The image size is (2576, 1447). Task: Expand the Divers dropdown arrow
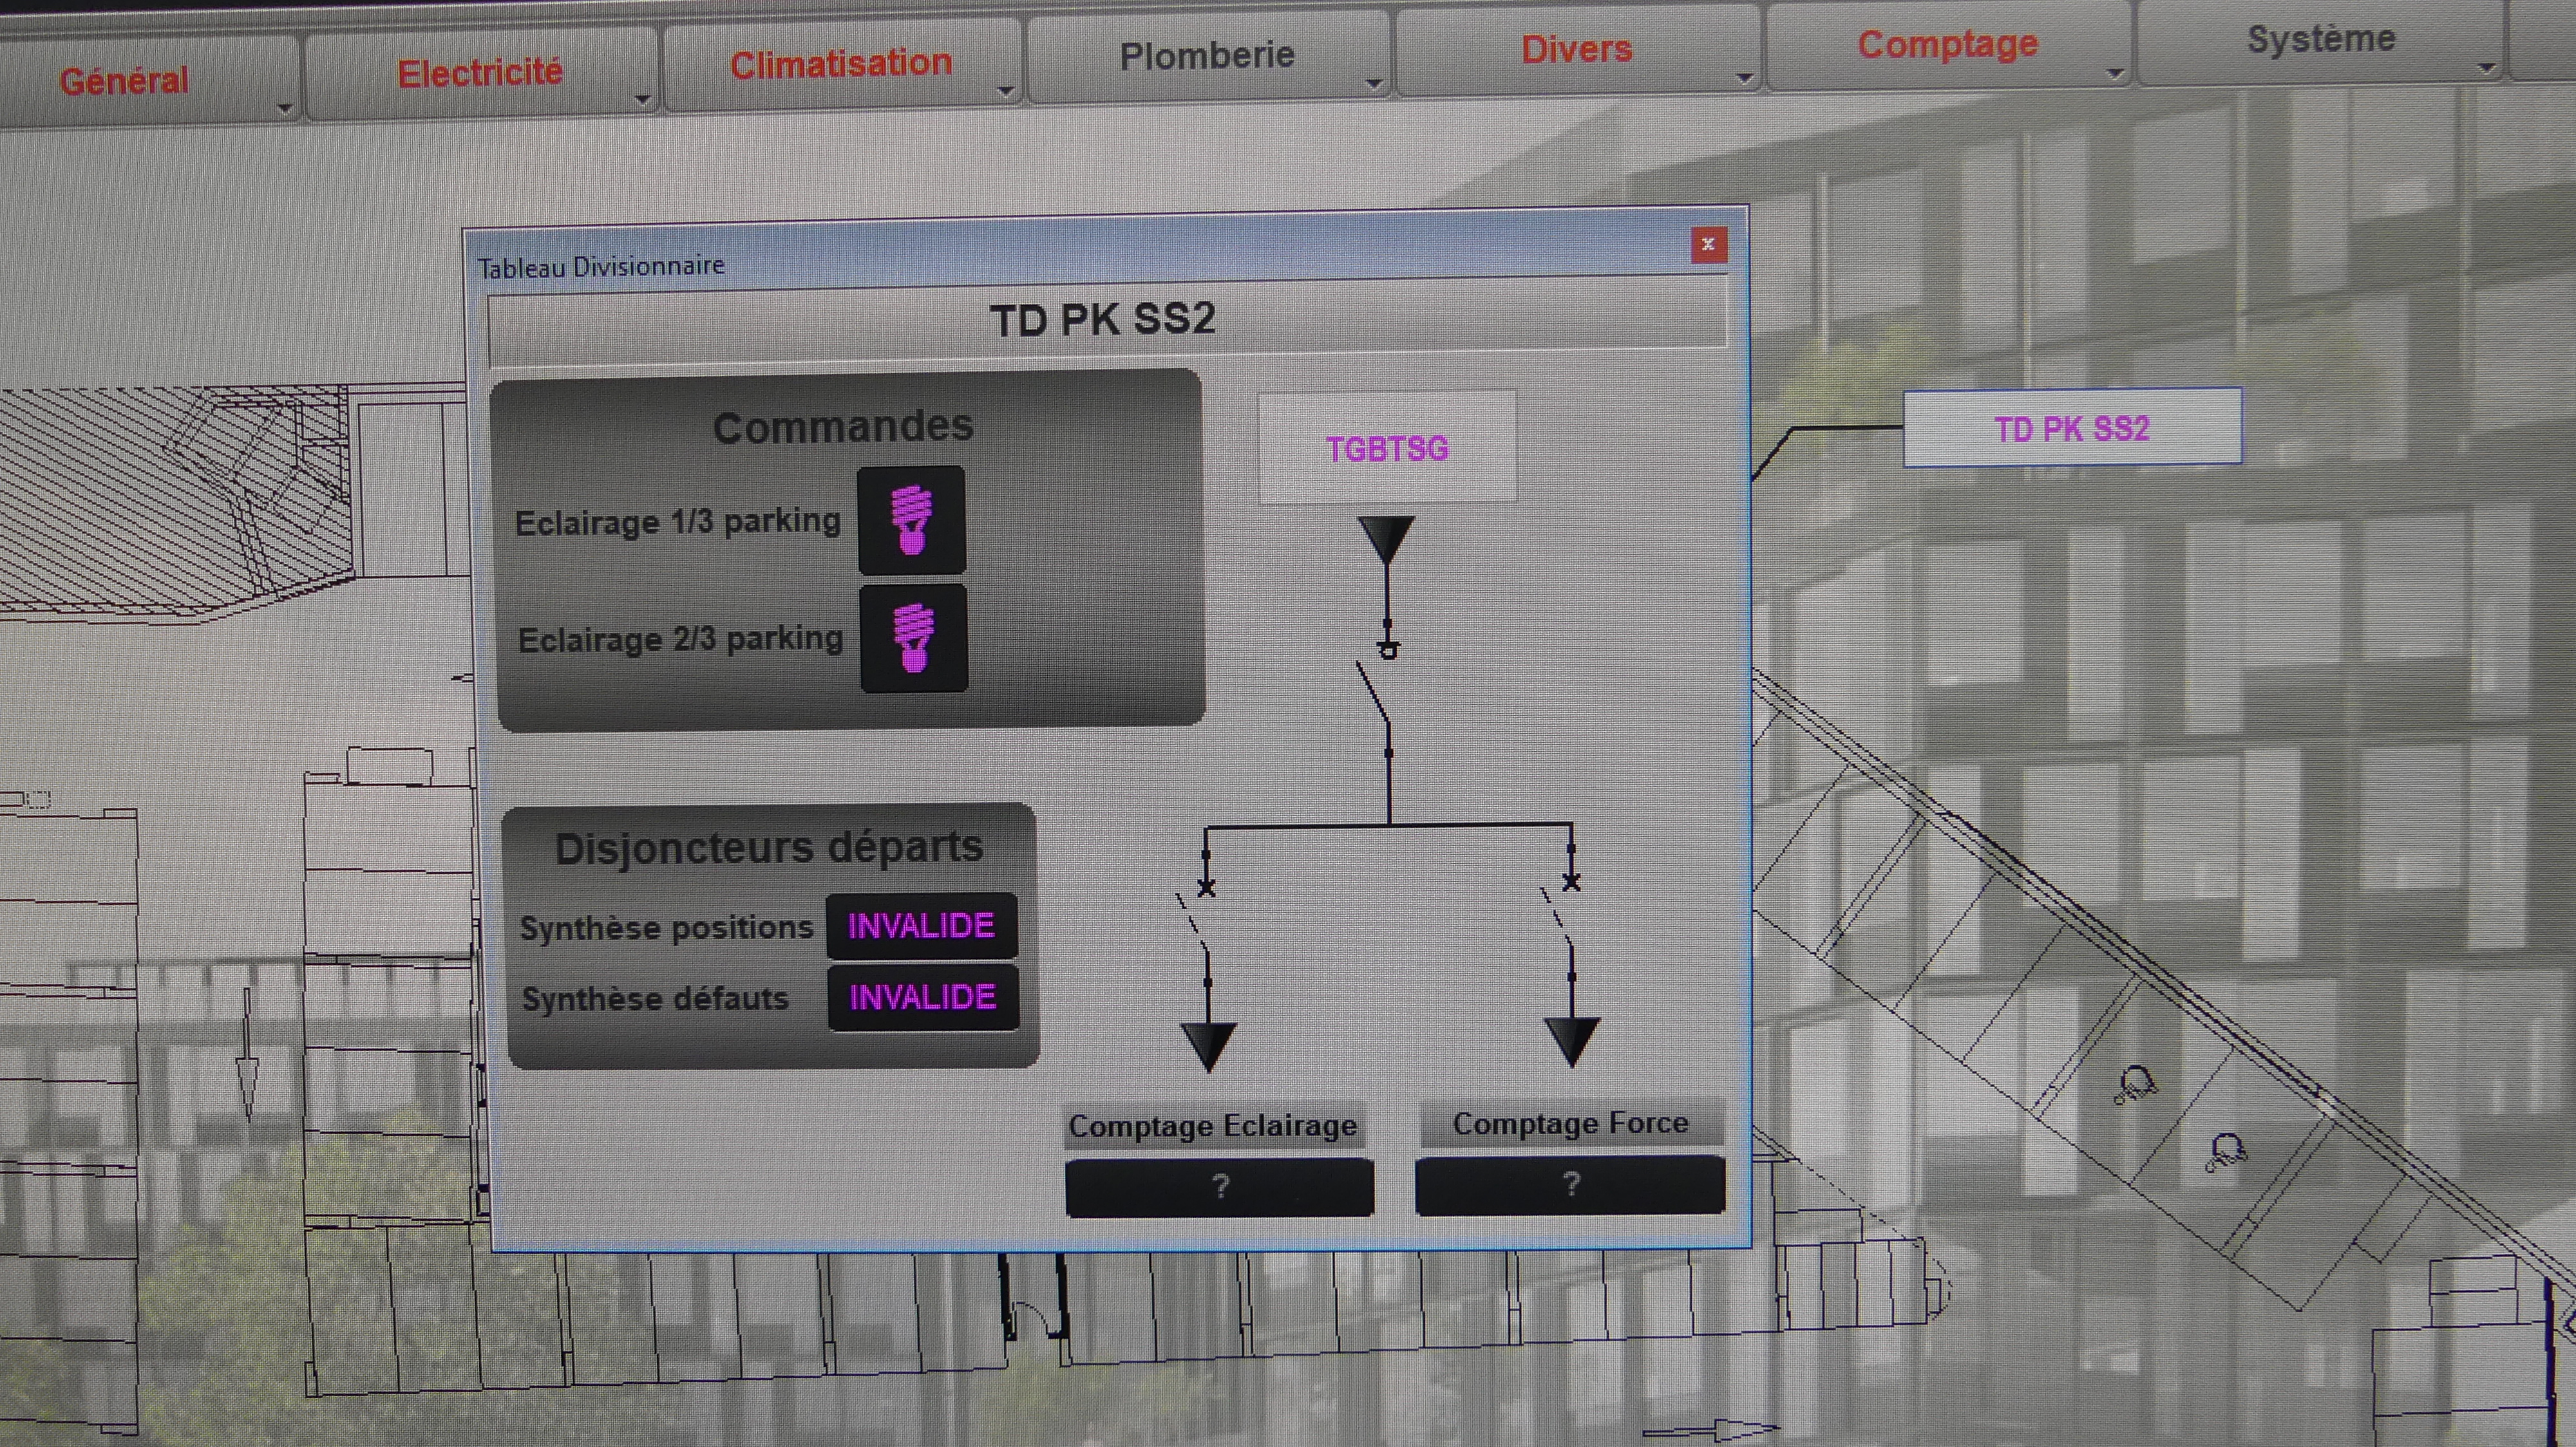[1745, 78]
